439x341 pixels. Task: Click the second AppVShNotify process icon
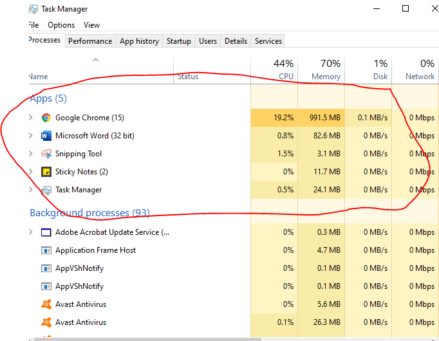point(46,286)
